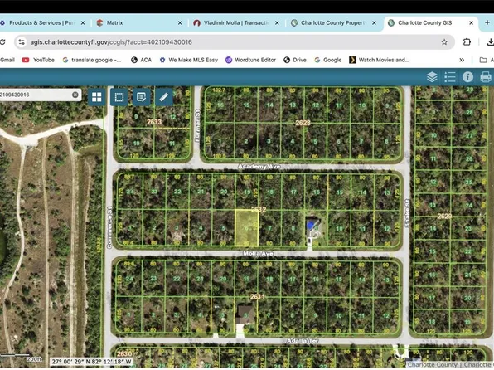Close the Charlotte County Property tab

pos(374,22)
